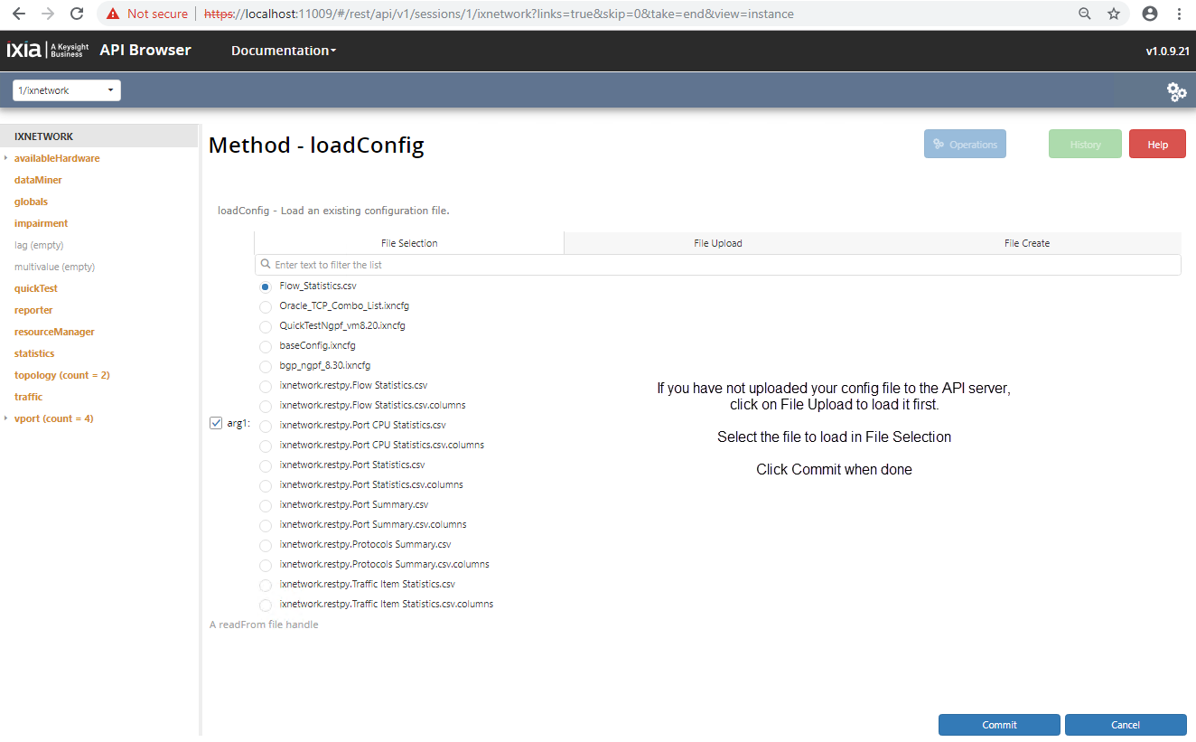Click the settings gears icon
The image size is (1196, 742).
click(1176, 91)
